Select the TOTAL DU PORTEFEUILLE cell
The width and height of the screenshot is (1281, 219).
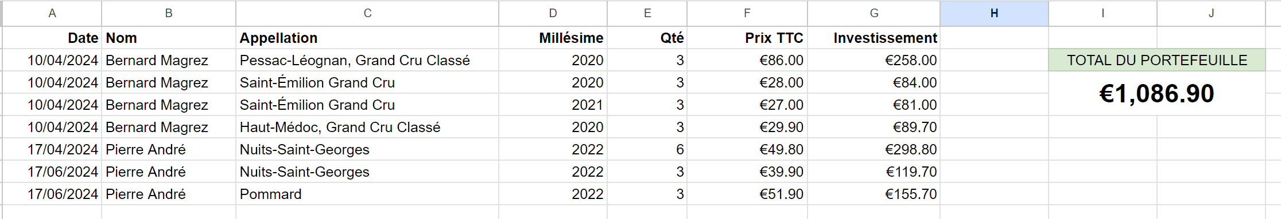point(1156,60)
